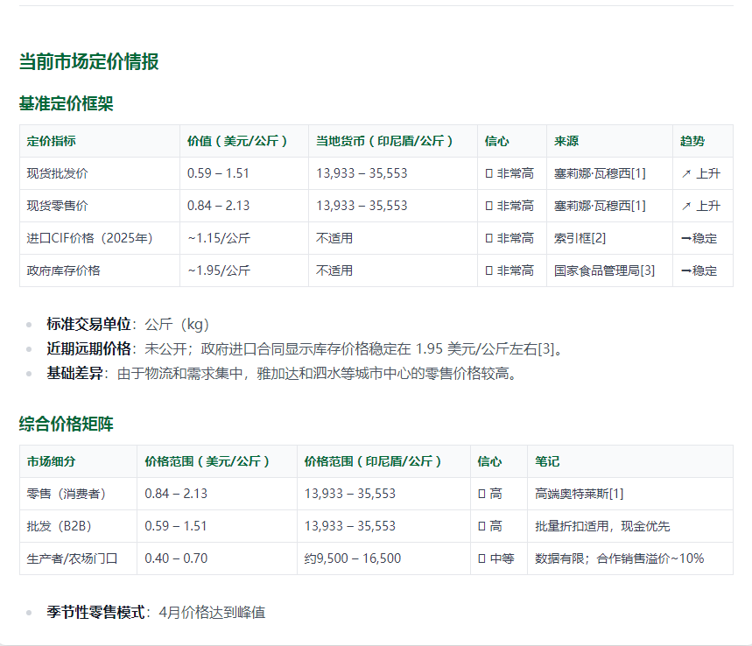Click the 生产者/农场门口 row label
The height and width of the screenshot is (646, 752).
[x=73, y=558]
